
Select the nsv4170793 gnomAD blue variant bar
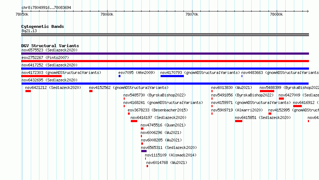tap(172, 76)
